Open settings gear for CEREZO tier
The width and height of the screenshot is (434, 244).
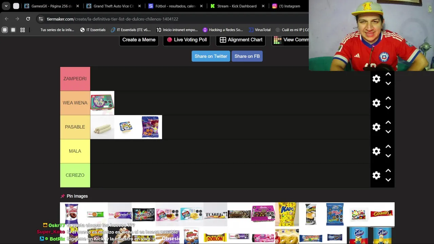click(376, 175)
